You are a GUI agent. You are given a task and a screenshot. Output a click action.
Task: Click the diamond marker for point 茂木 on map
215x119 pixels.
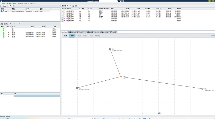click(x=77, y=88)
